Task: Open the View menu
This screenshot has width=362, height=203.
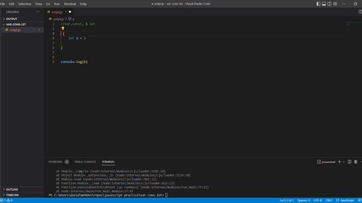Action: click(x=38, y=4)
